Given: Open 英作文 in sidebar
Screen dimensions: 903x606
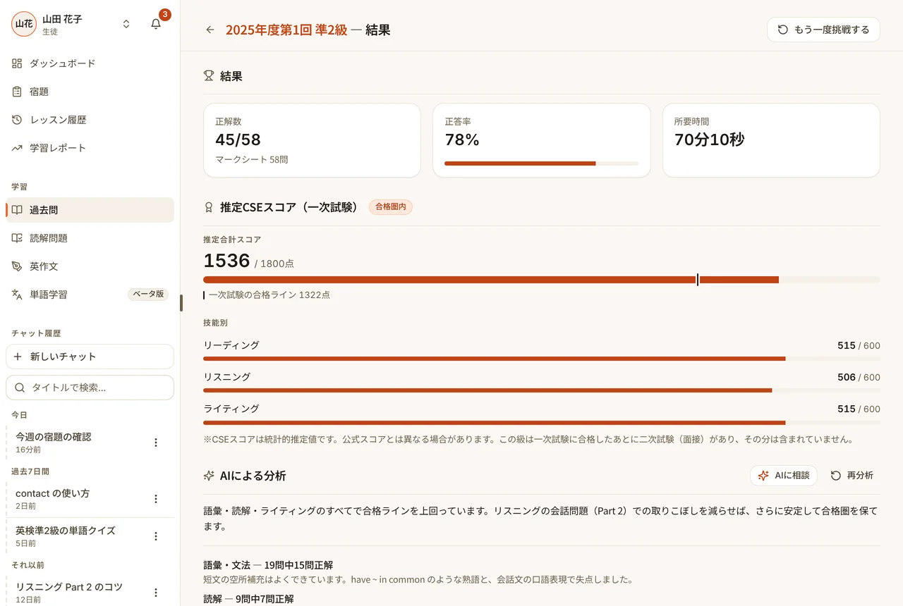Looking at the screenshot, I should [x=90, y=266].
